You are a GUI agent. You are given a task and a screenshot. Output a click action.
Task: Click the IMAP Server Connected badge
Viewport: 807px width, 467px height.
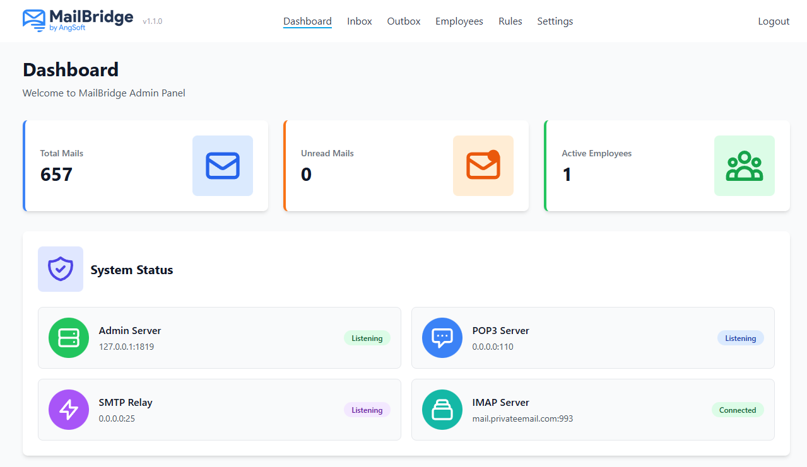737,410
